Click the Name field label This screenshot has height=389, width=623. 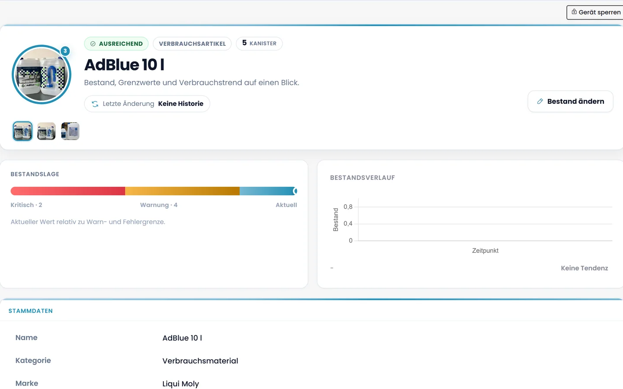(26, 338)
